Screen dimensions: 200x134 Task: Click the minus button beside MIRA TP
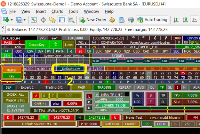(127, 95)
